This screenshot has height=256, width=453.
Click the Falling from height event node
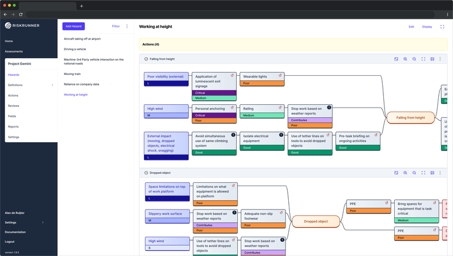[411, 118]
